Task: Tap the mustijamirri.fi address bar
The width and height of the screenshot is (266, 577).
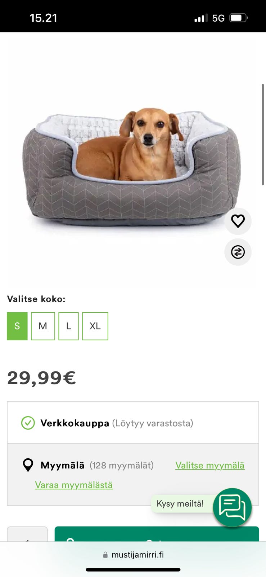Action: tap(133, 555)
